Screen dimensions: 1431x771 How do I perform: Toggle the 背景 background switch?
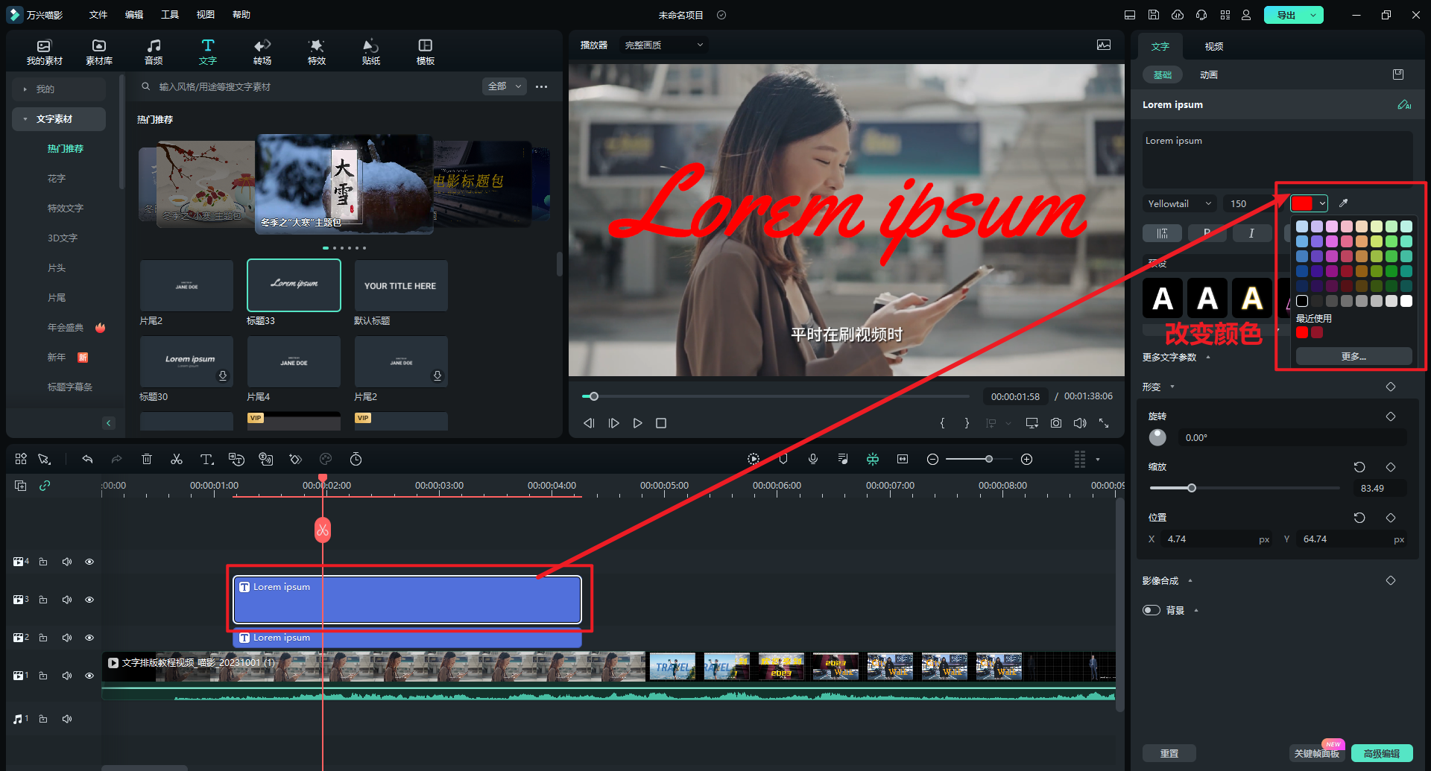point(1152,610)
